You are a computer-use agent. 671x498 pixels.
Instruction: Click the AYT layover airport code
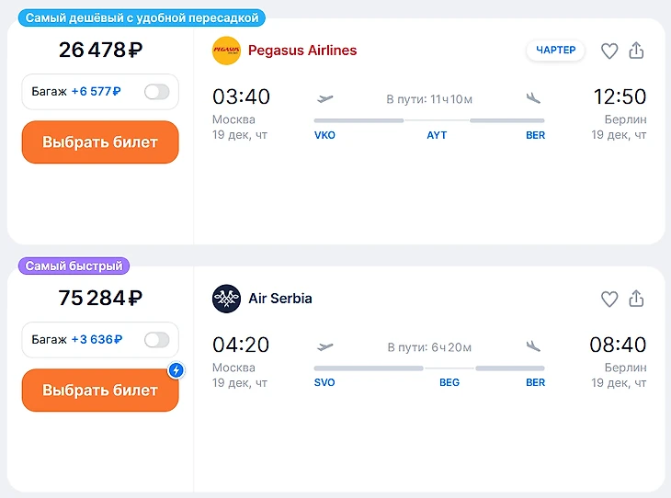(x=437, y=135)
